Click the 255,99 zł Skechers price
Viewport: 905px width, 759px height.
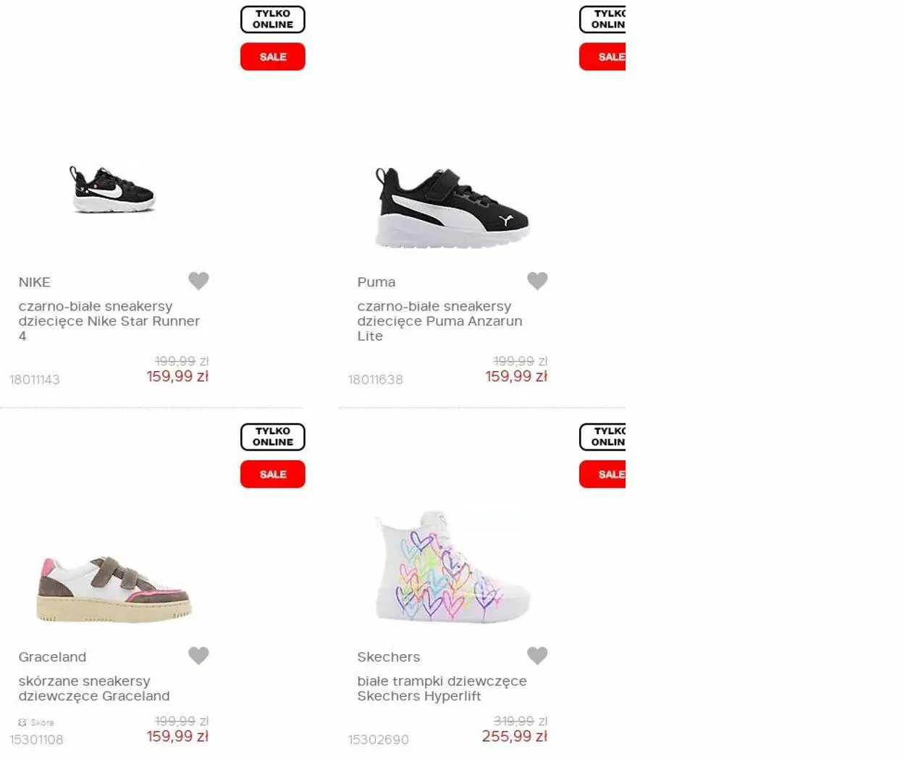(x=514, y=737)
